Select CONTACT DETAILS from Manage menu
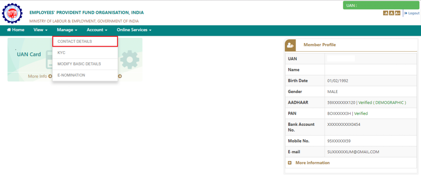The height and width of the screenshot is (177, 421). point(85,41)
